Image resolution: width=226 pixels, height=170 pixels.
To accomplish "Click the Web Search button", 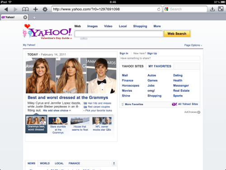I will (177, 34).
